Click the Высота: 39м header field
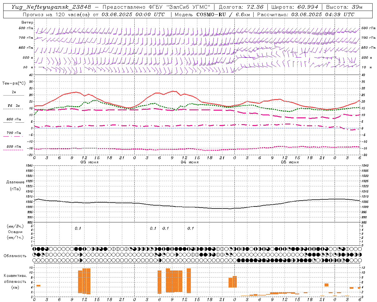Image resolution: width=377 pixels, height=302 pixels. 344,7
